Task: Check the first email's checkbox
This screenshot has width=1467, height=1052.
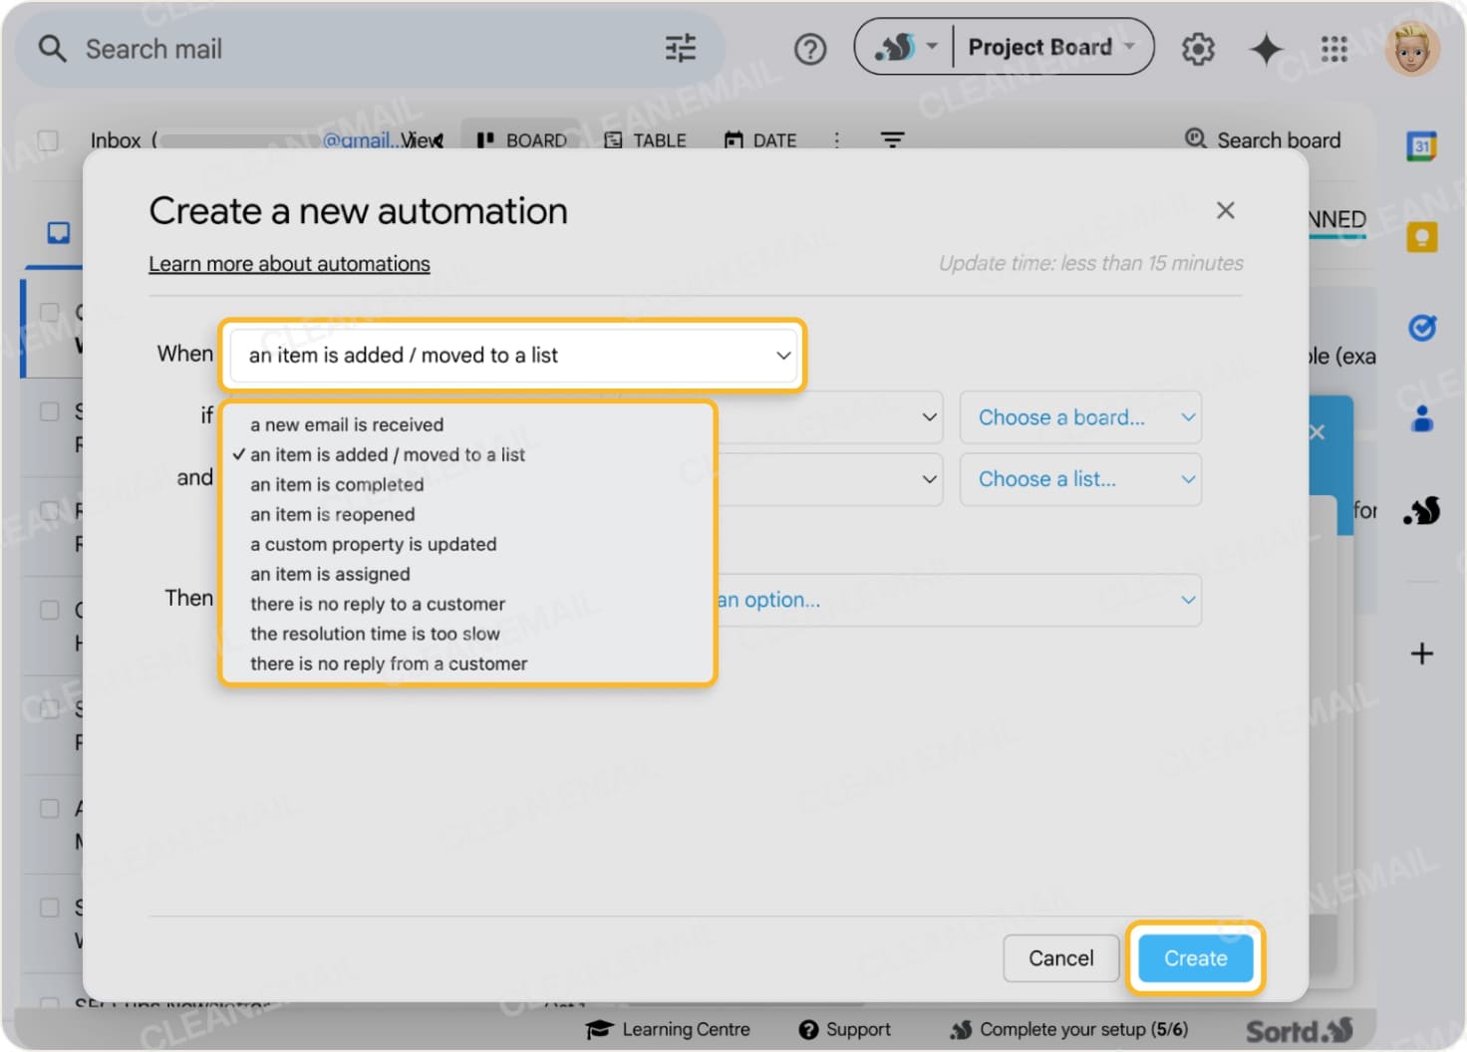Action: (47, 311)
